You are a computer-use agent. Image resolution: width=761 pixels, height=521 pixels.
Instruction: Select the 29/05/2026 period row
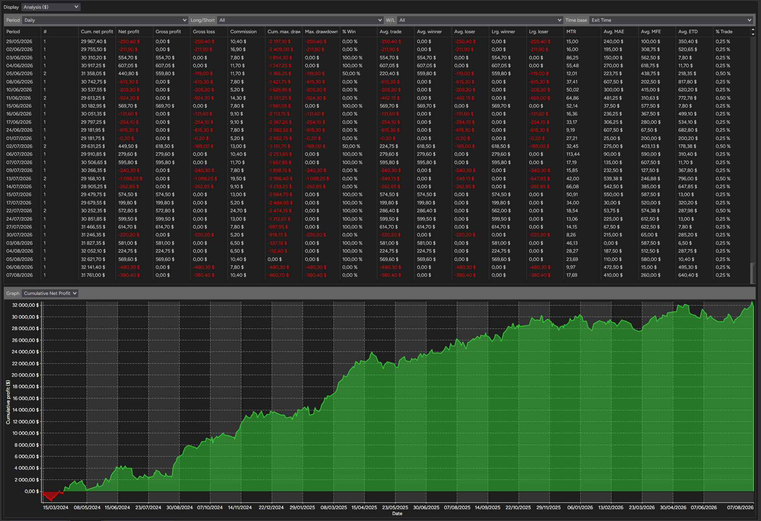(377, 42)
